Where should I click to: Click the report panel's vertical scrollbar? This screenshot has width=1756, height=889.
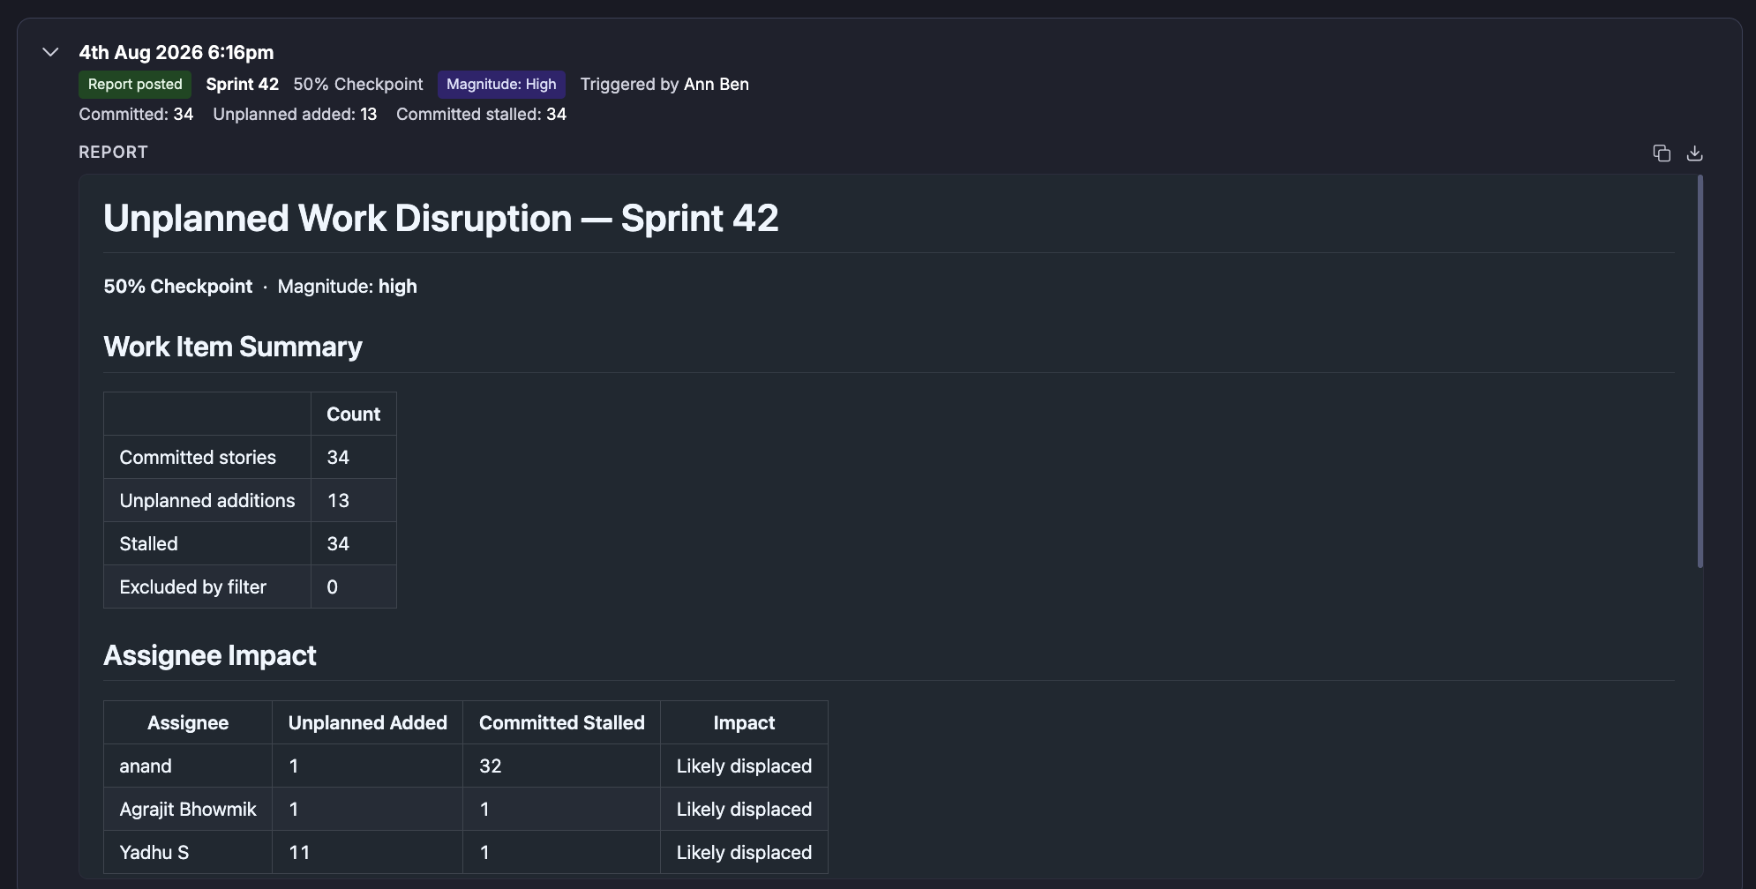[1700, 371]
